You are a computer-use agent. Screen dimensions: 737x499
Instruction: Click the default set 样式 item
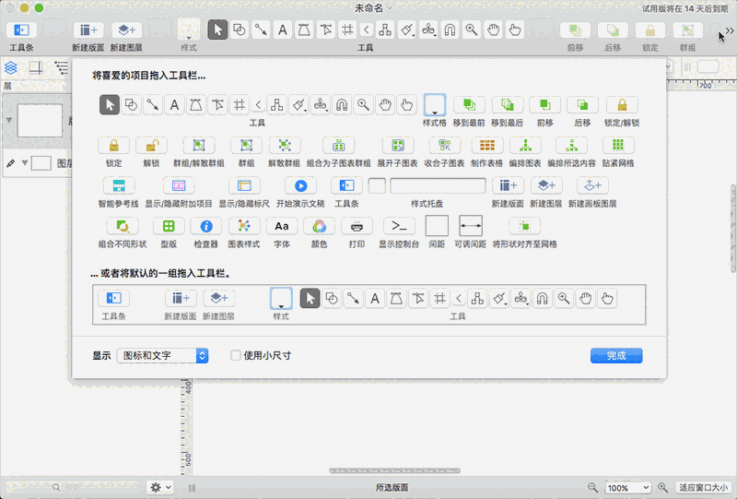(281, 303)
